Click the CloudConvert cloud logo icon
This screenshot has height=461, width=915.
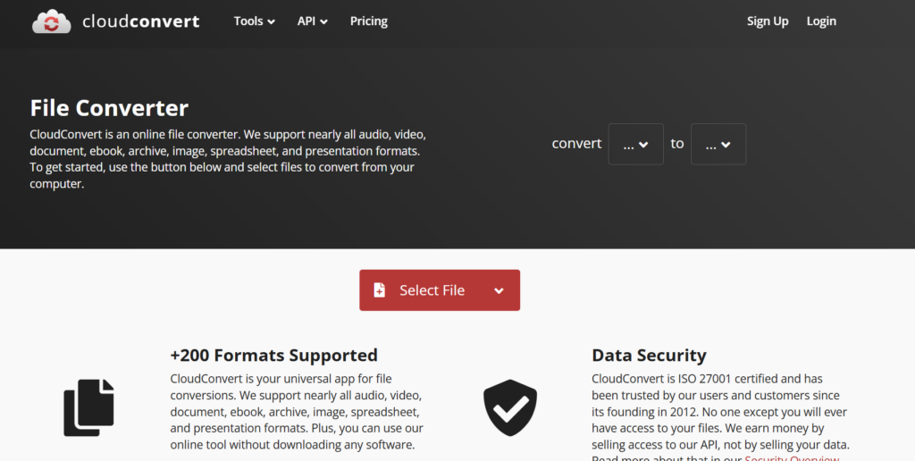click(52, 21)
